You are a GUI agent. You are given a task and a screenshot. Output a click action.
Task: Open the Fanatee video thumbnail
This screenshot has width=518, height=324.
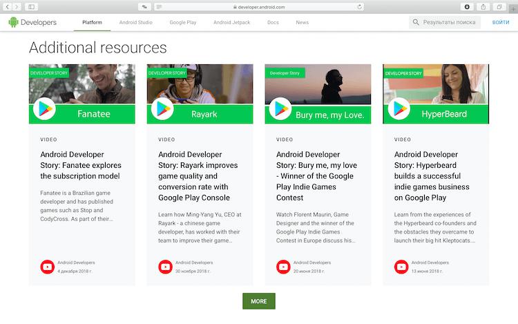coord(82,94)
